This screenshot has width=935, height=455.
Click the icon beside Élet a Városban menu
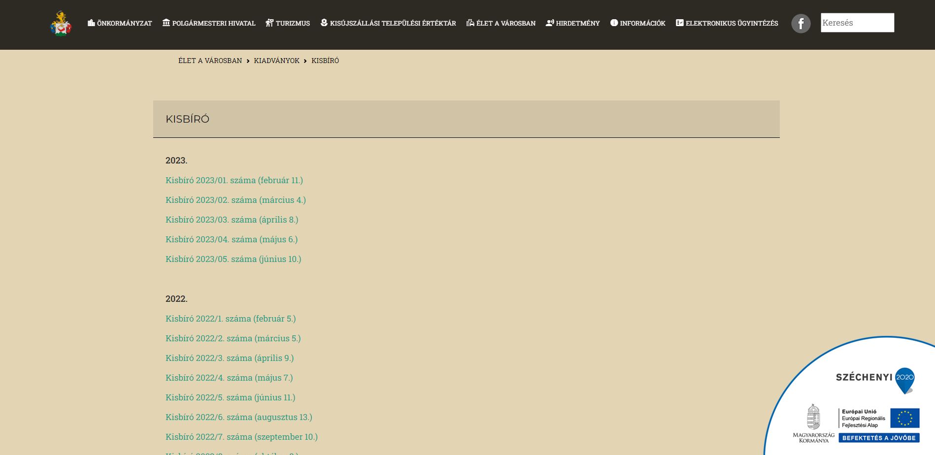[x=470, y=23]
